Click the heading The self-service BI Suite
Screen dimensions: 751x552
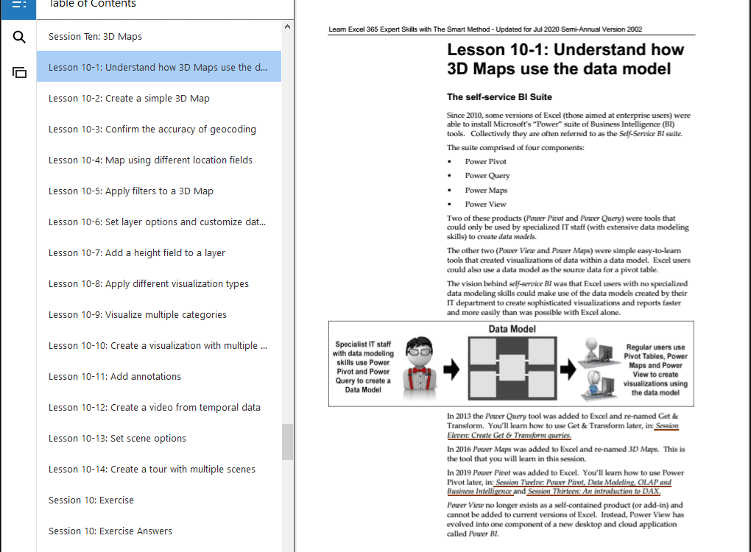pos(499,97)
